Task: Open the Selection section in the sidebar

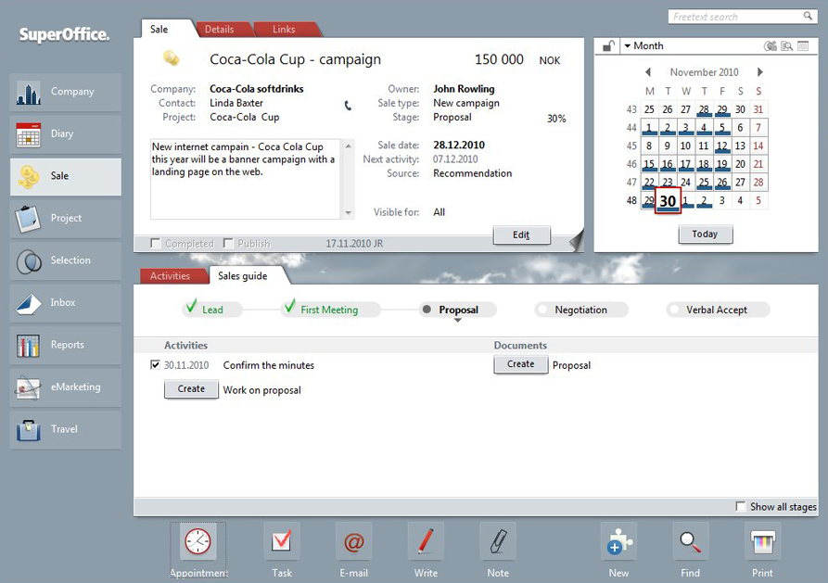Action: 66,260
